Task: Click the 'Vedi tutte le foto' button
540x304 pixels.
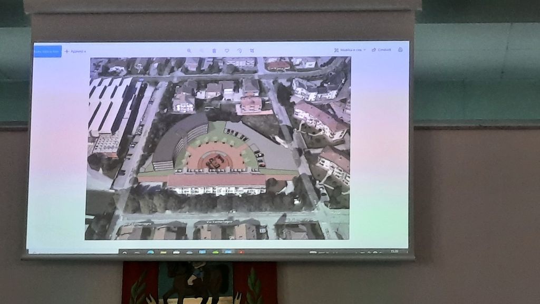Action: (47, 51)
